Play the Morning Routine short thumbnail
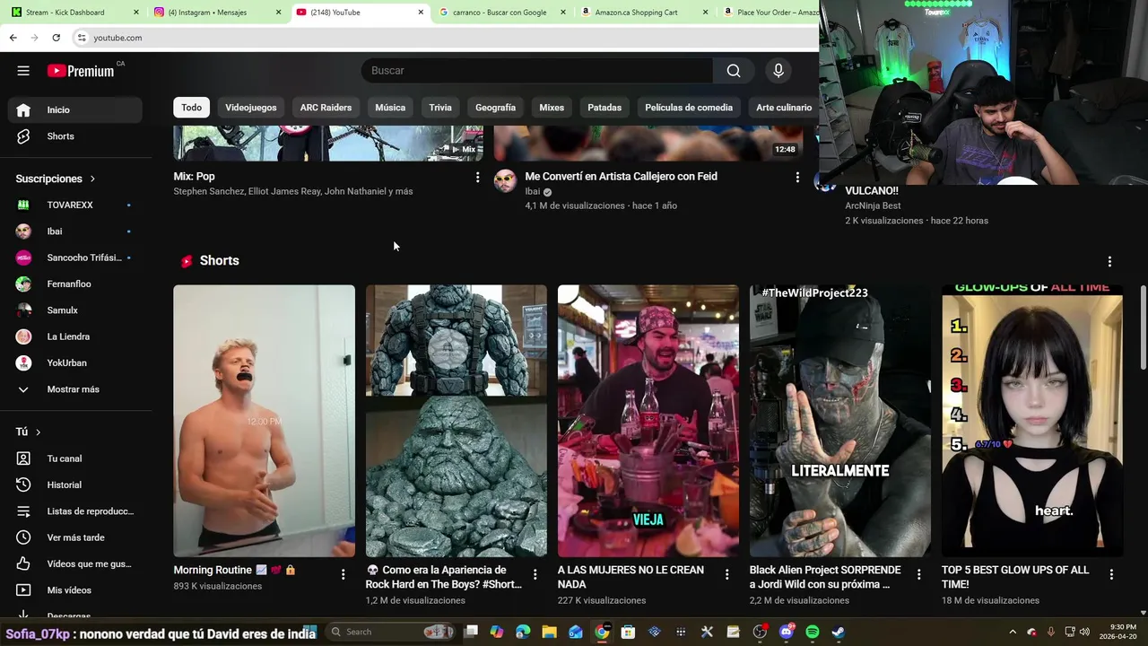 (x=264, y=421)
